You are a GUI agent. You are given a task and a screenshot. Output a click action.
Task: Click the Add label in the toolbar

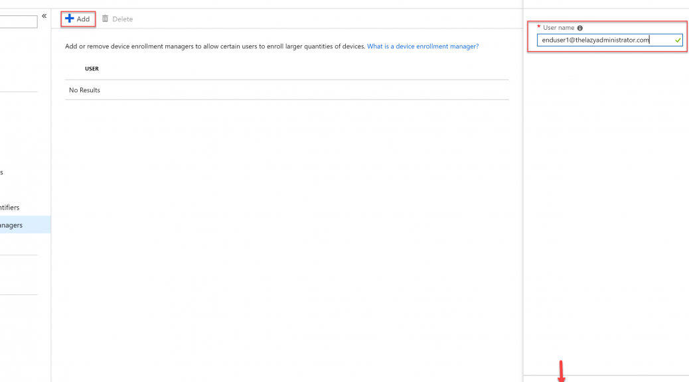coord(83,19)
